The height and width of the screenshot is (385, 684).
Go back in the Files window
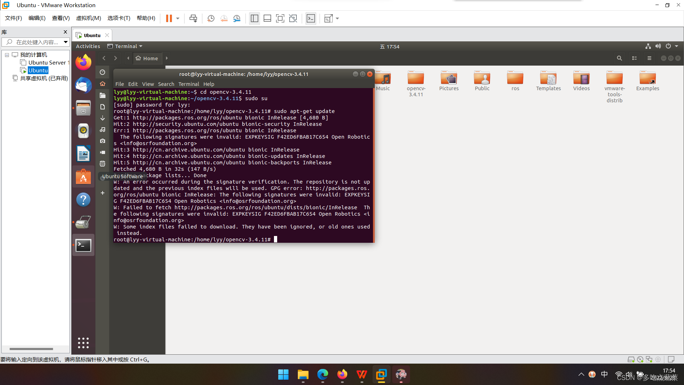coord(104,58)
